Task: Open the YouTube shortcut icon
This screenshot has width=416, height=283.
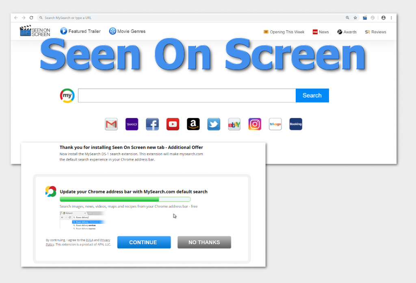Action: coord(173,124)
